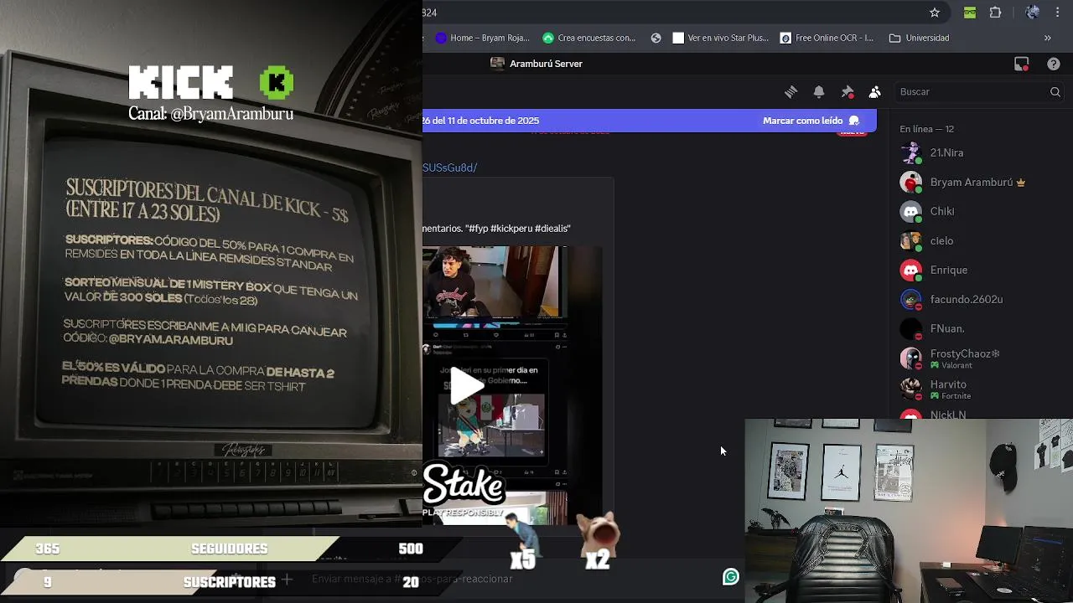This screenshot has width=1073, height=603.
Task: Click Valorant activity under FrostyChaoz
Action: pyautogui.click(x=951, y=366)
